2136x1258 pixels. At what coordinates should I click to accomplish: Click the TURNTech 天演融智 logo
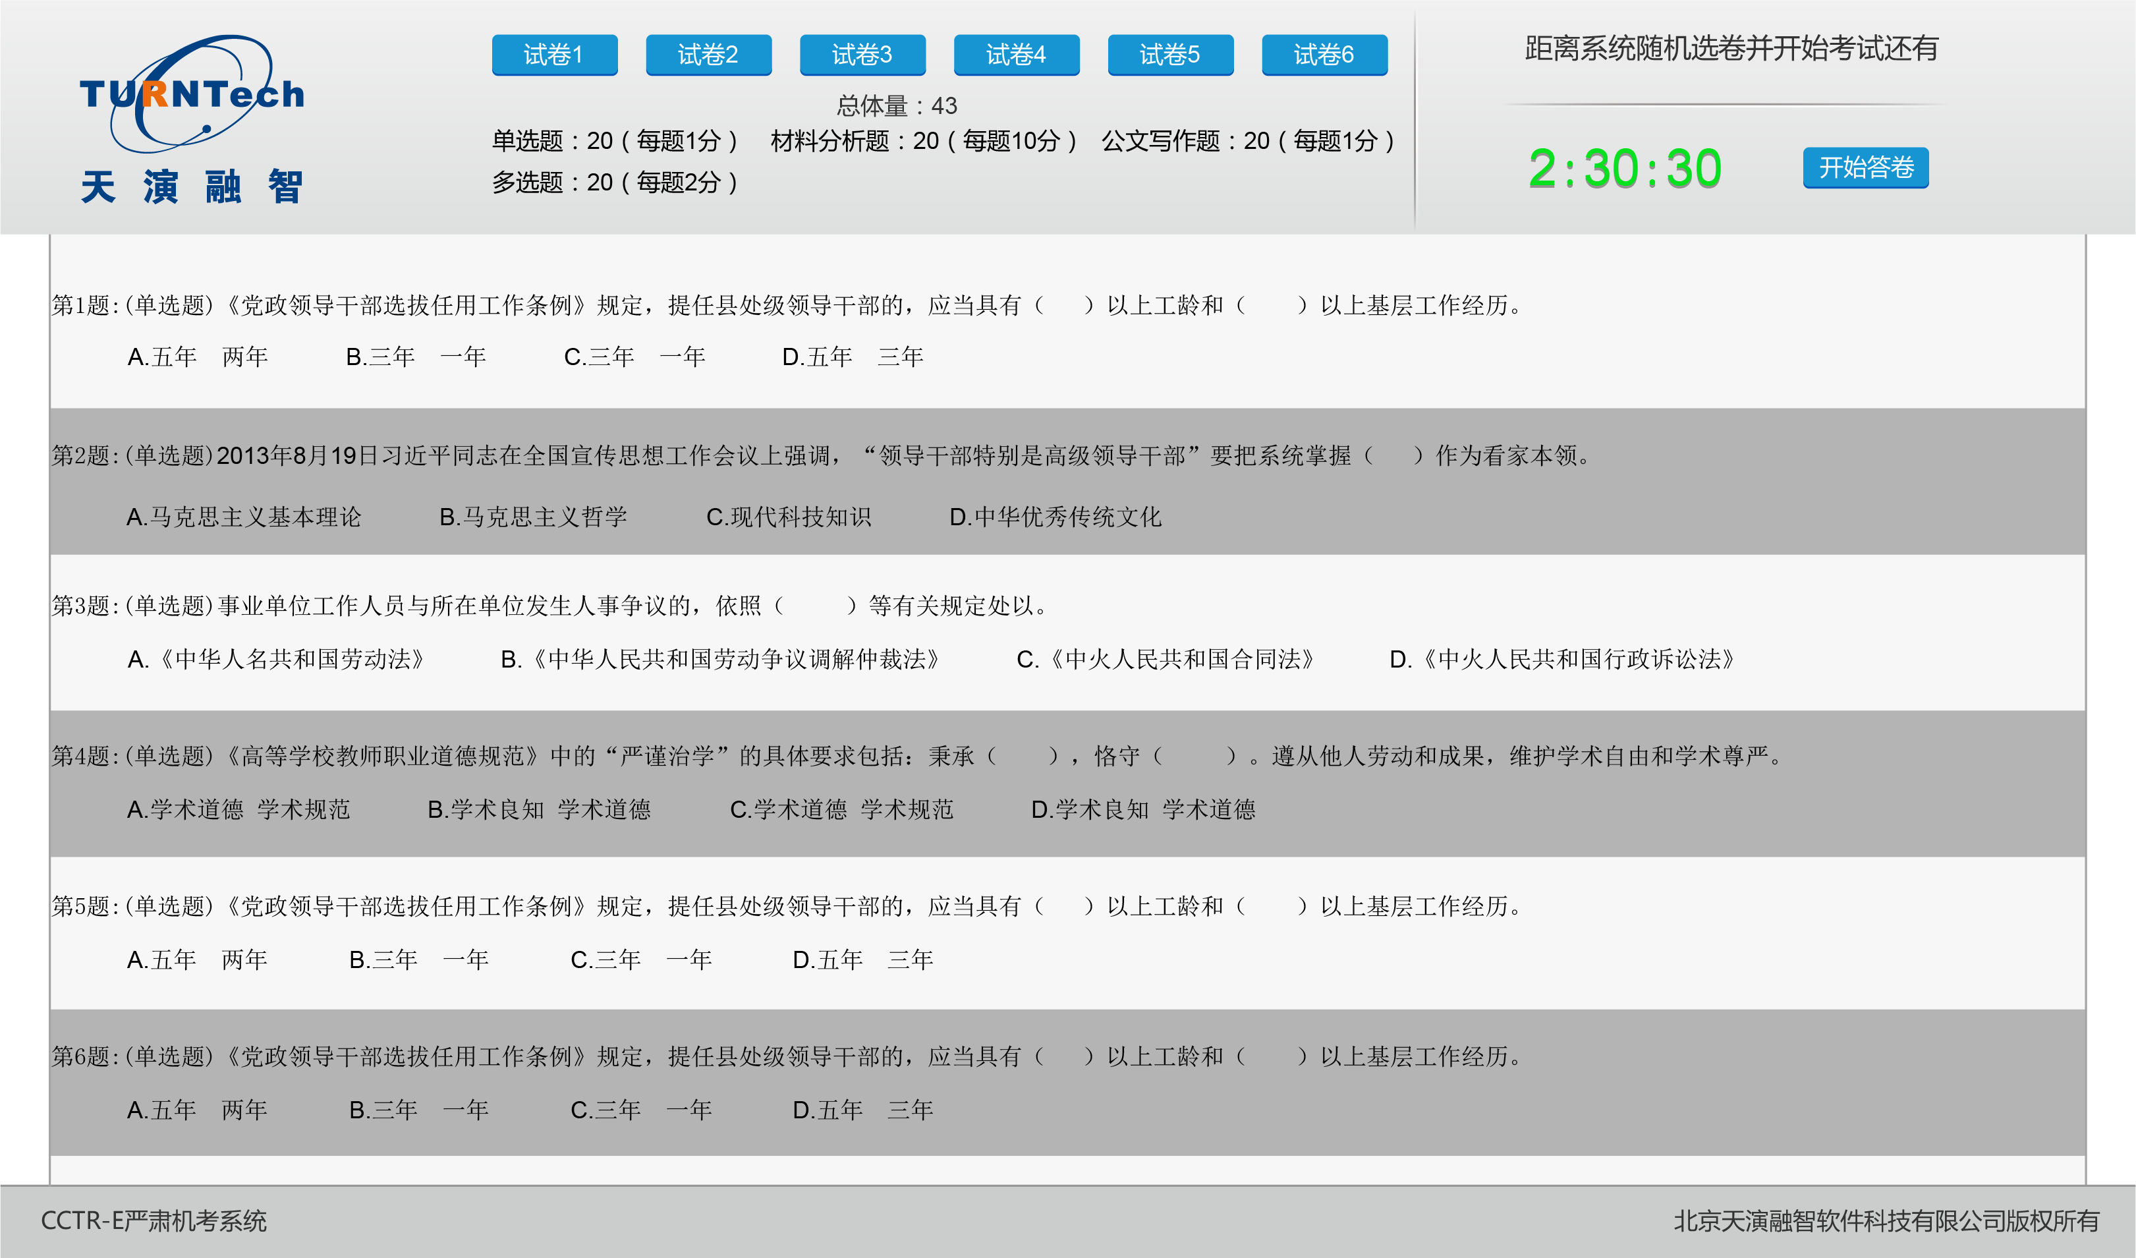(x=192, y=119)
